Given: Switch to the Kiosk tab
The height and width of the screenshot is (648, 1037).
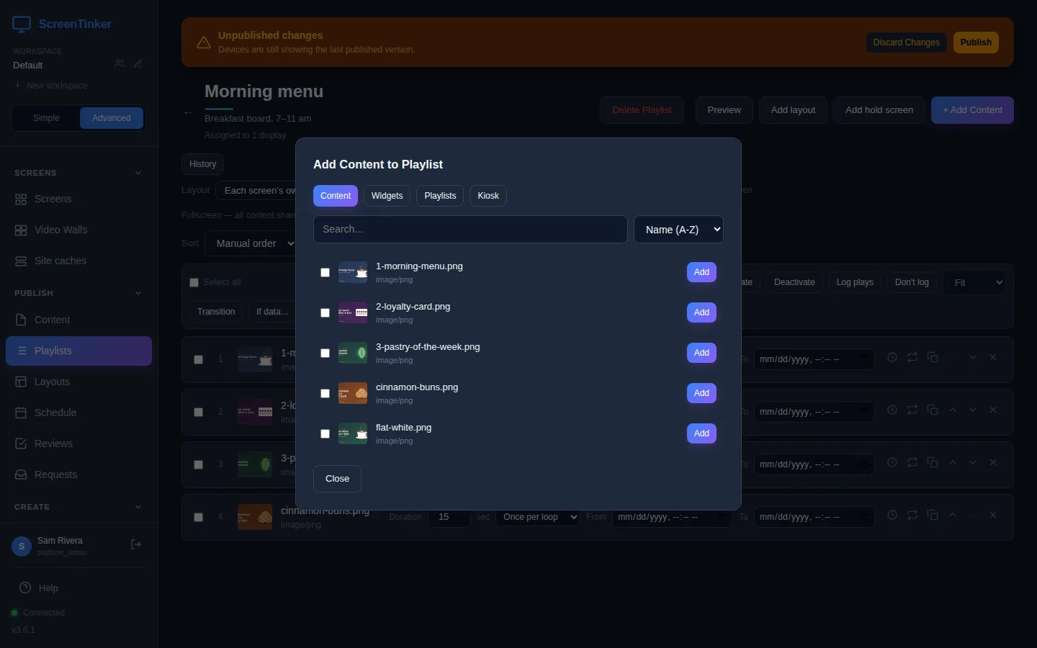Looking at the screenshot, I should pos(488,196).
